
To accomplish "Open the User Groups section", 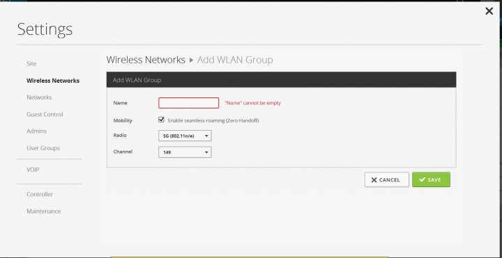I will click(x=43, y=148).
